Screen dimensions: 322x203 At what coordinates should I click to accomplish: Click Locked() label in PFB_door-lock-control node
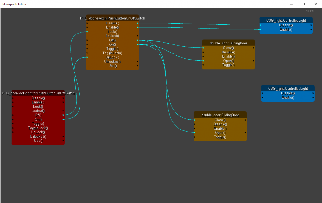[38, 111]
